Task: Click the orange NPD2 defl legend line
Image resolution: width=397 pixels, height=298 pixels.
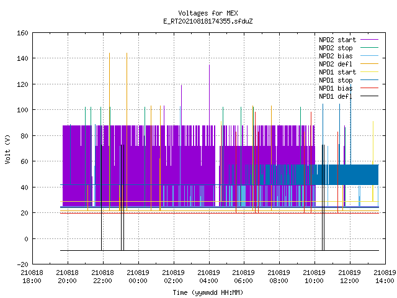Action: click(x=370, y=63)
